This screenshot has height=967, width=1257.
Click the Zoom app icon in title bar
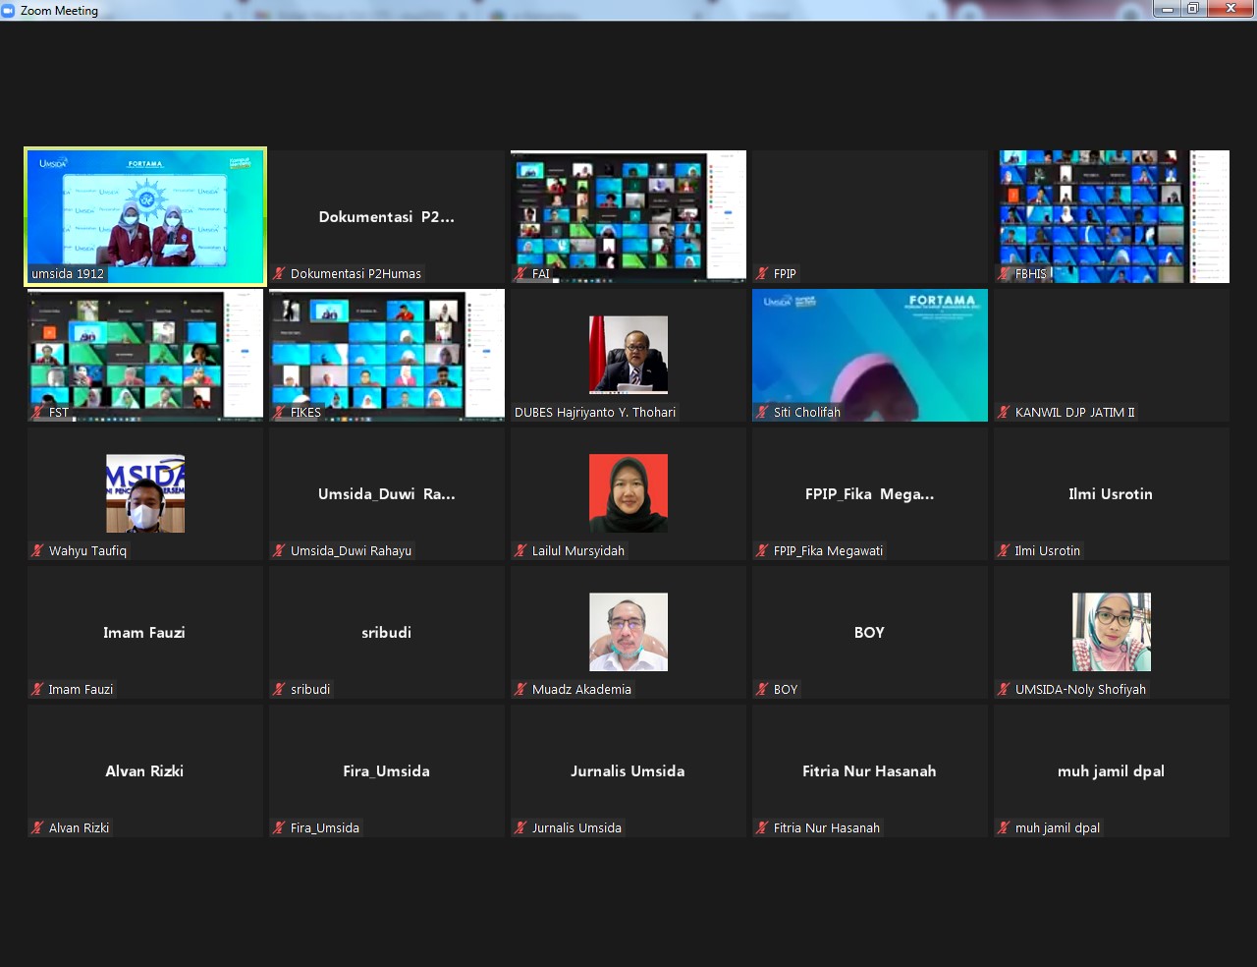(x=9, y=11)
